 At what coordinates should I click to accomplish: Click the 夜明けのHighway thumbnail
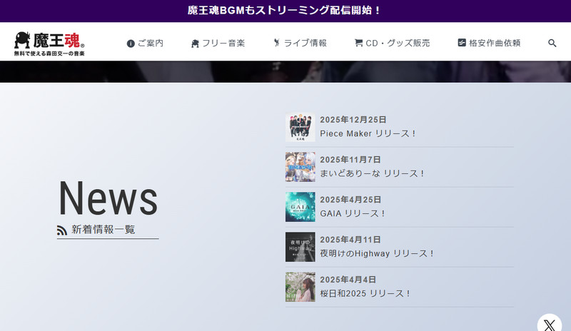pyautogui.click(x=300, y=247)
